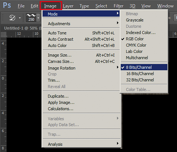Click the Shift+Ctrl+B shortcut text

103,45
